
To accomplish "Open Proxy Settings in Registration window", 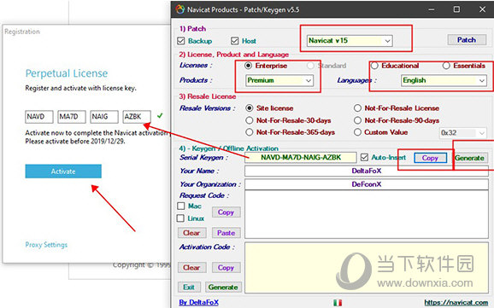I will click(46, 245).
